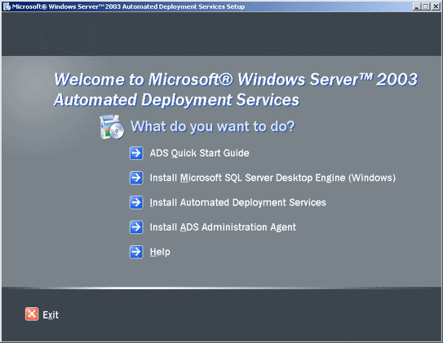Maximize the ADS Setup window
Screen dimensions: 443x343
click(x=426, y=7)
